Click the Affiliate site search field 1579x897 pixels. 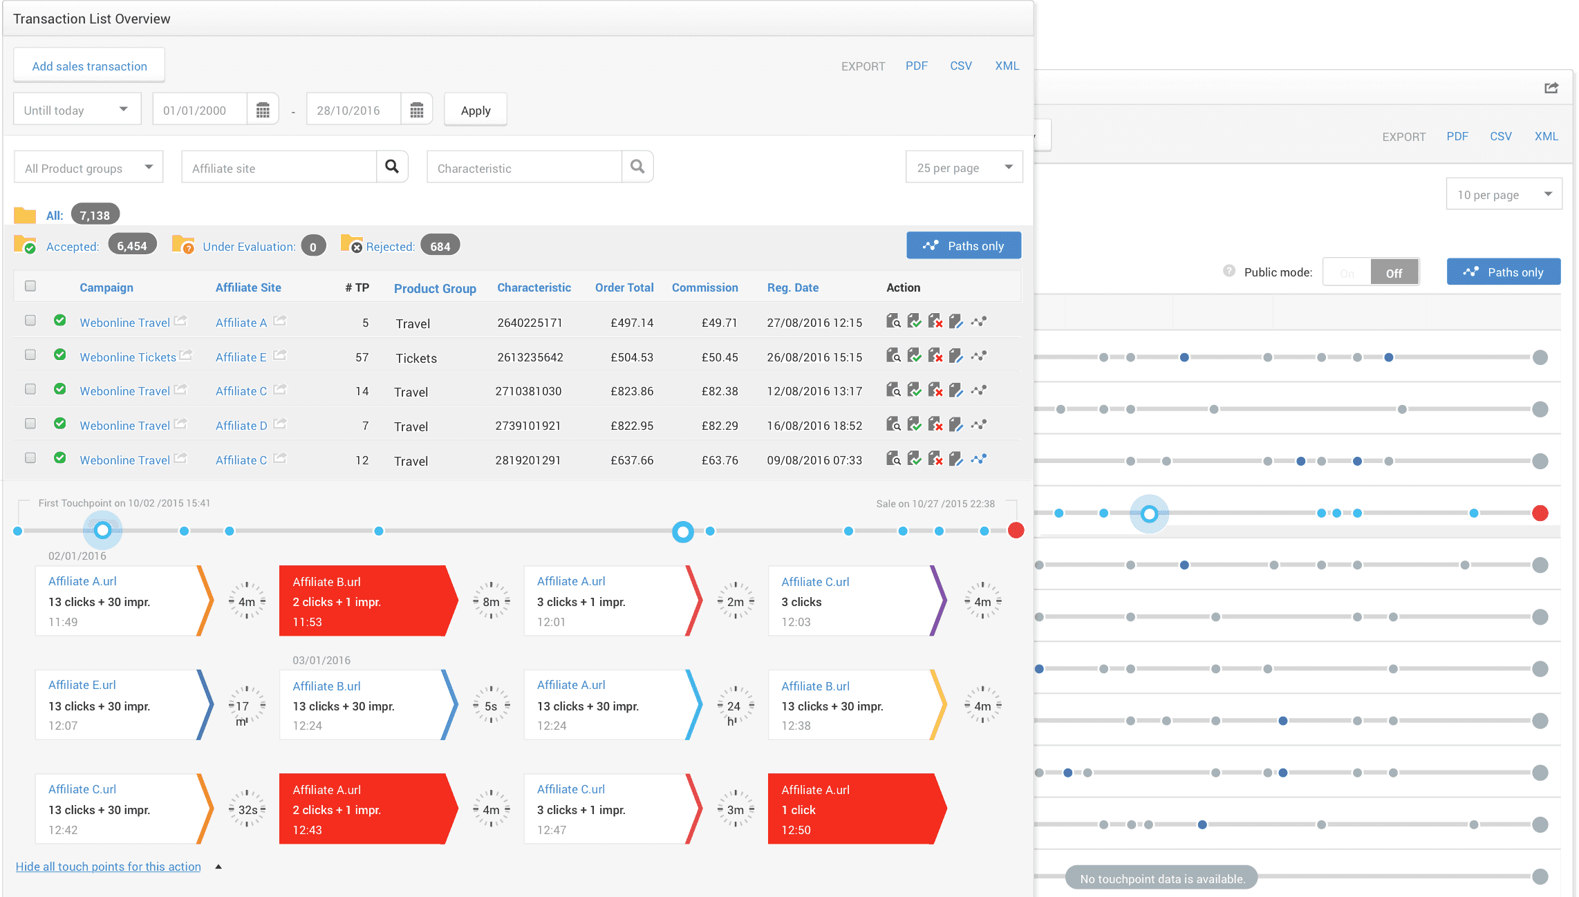point(279,167)
